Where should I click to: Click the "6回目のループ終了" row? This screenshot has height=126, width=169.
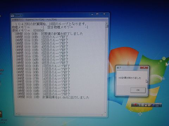pyautogui.click(x=42, y=53)
